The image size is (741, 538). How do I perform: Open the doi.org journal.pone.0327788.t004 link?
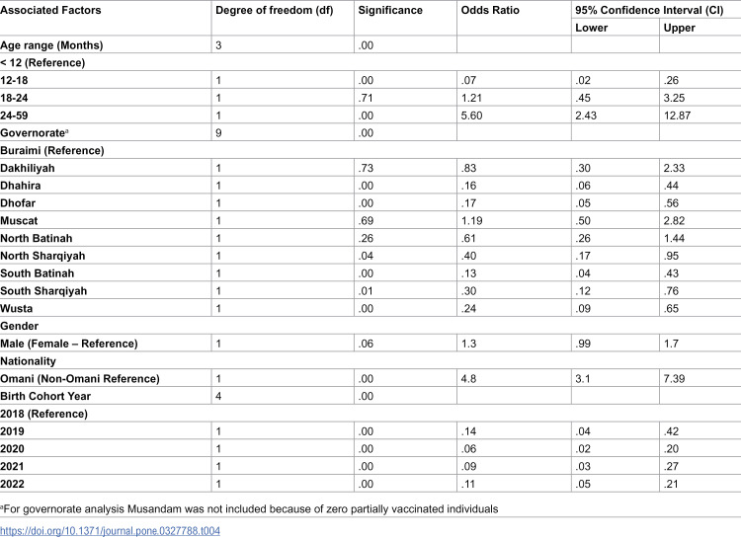pyautogui.click(x=110, y=531)
